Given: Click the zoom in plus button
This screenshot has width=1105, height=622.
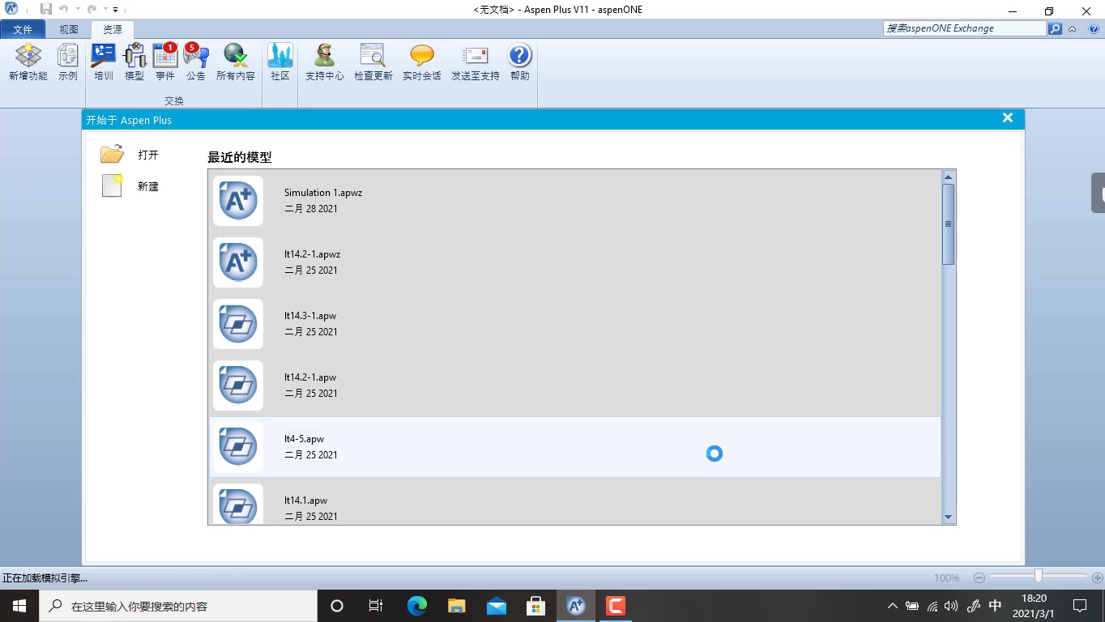Looking at the screenshot, I should (x=1098, y=577).
